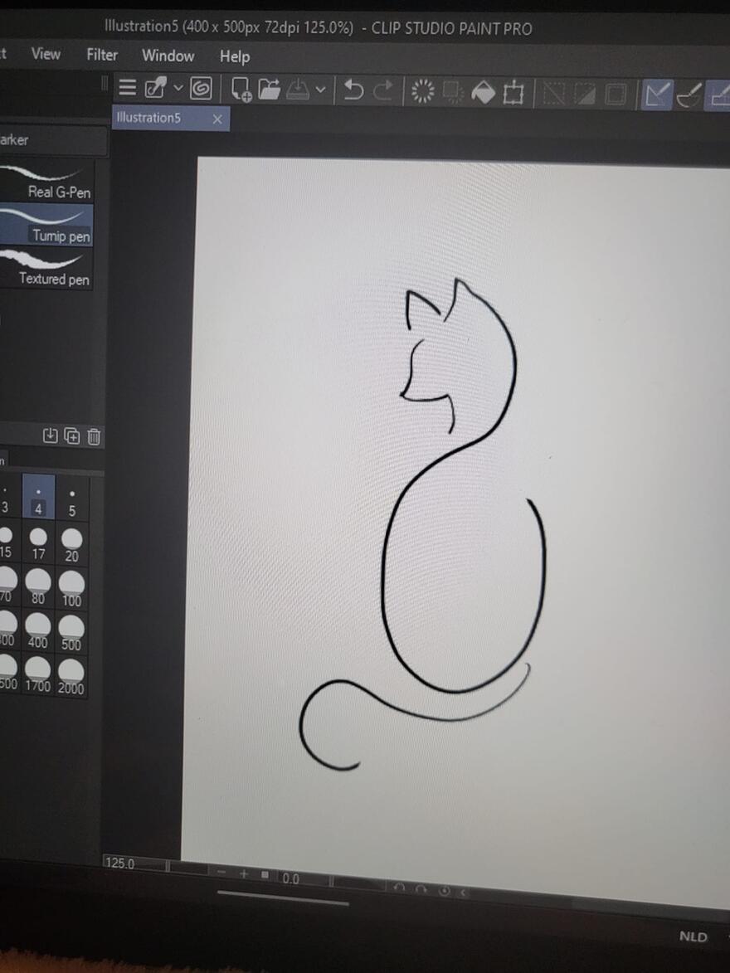Open the quick access icon with pen
The image size is (730, 973).
click(x=155, y=88)
